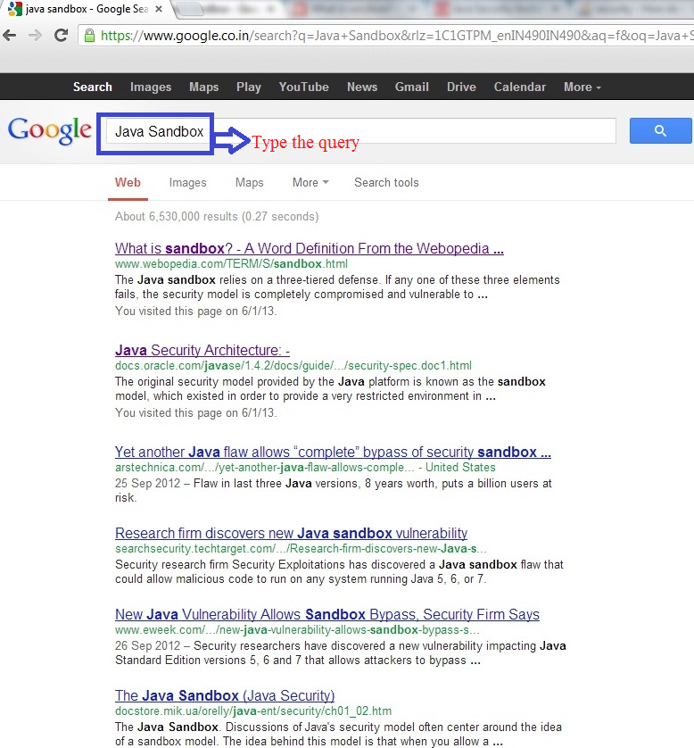Expand the More dropdown under search box

[x=310, y=183]
